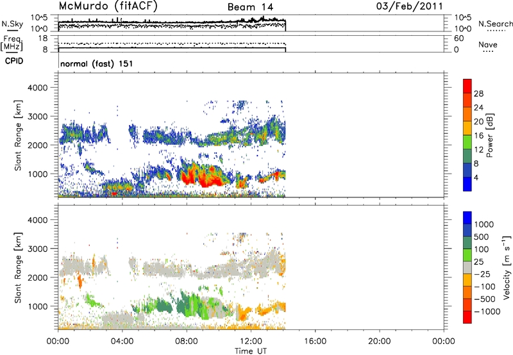The image size is (513, 355).
Task: Click the 100 value on Velocity color bar
Action: (x=482, y=249)
